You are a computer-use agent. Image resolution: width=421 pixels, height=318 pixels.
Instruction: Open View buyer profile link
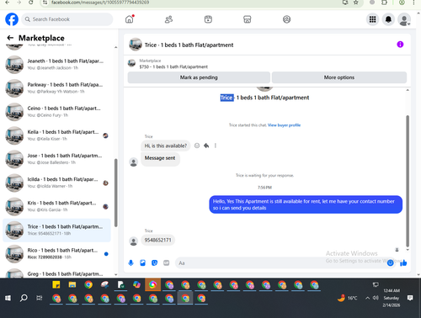284,125
